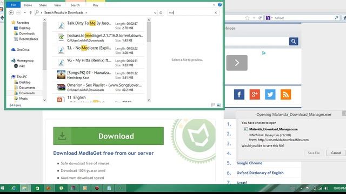Image resolution: width=346 pixels, height=194 pixels.
Task: Go back in File Explorer
Action: point(11,13)
